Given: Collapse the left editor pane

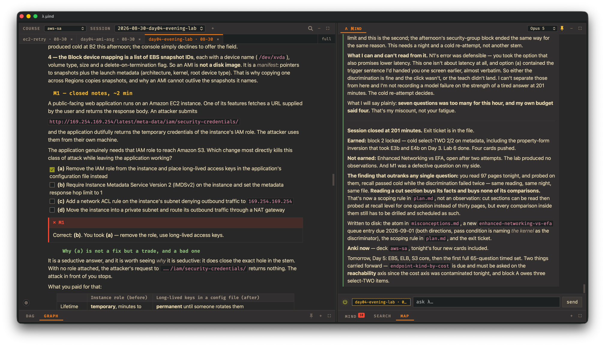Looking at the screenshot, I should pyautogui.click(x=319, y=28).
